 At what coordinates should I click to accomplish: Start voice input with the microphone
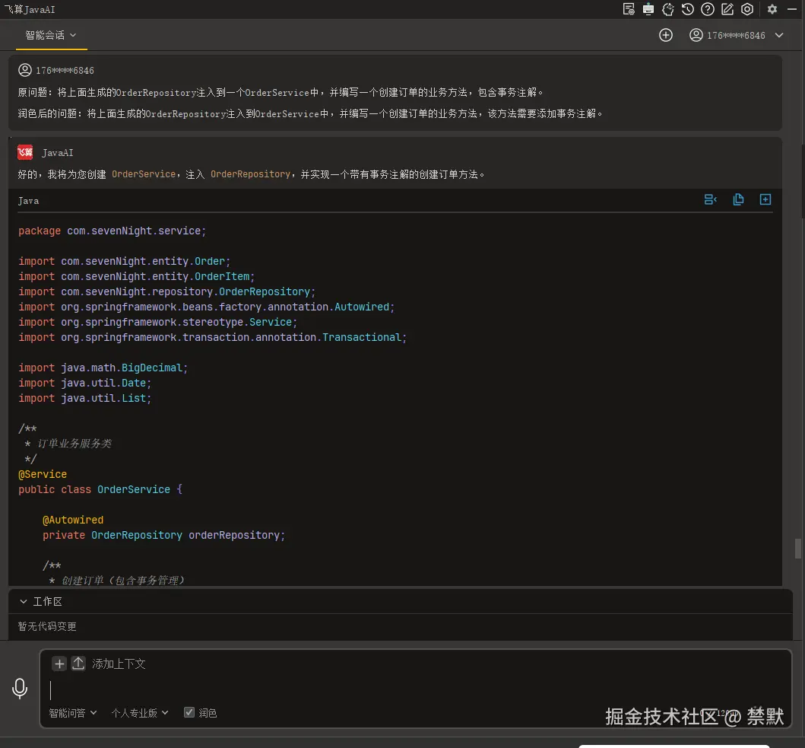click(x=20, y=689)
